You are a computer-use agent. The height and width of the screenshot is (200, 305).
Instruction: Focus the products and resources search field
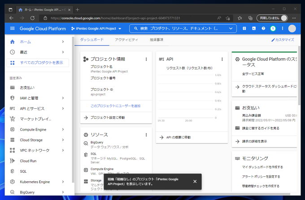click(x=183, y=29)
